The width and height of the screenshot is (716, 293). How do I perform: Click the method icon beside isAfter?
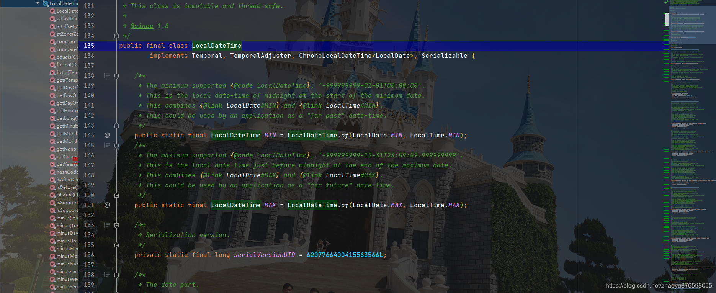(x=53, y=180)
